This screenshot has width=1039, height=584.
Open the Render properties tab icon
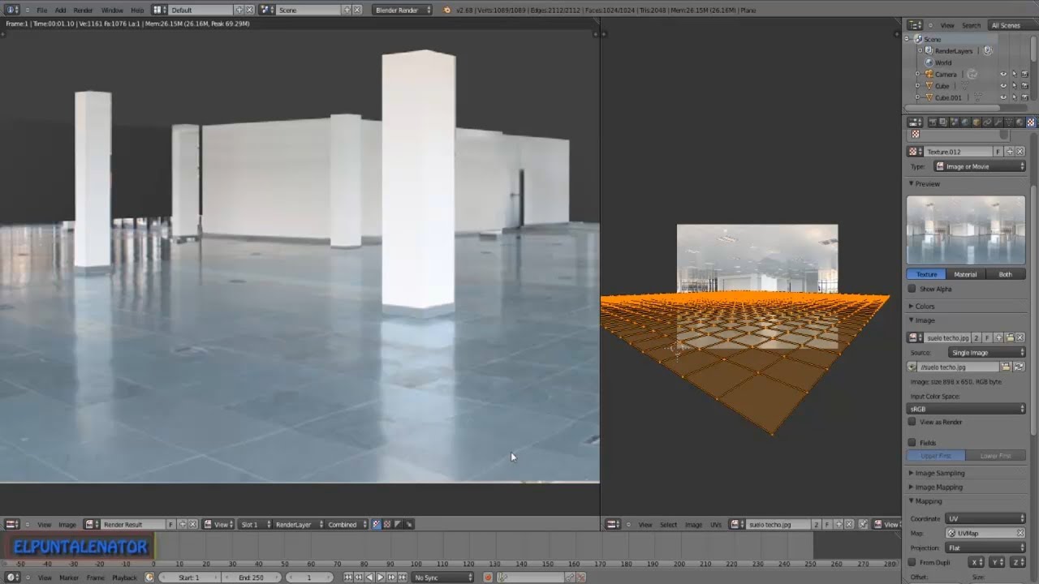933,122
